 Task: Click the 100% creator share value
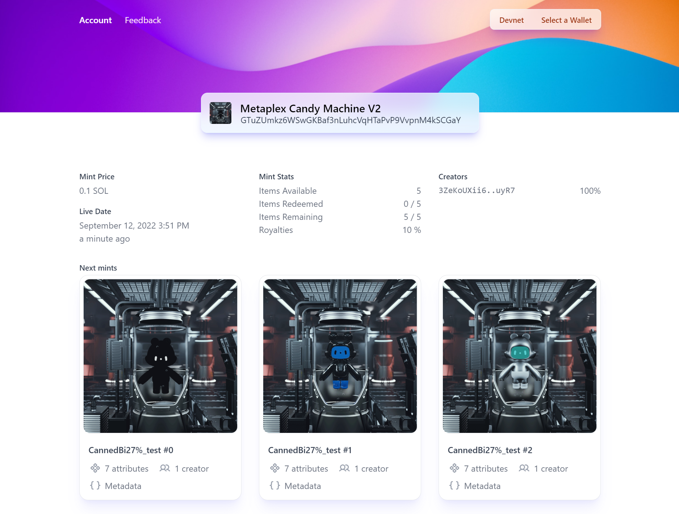(590, 191)
